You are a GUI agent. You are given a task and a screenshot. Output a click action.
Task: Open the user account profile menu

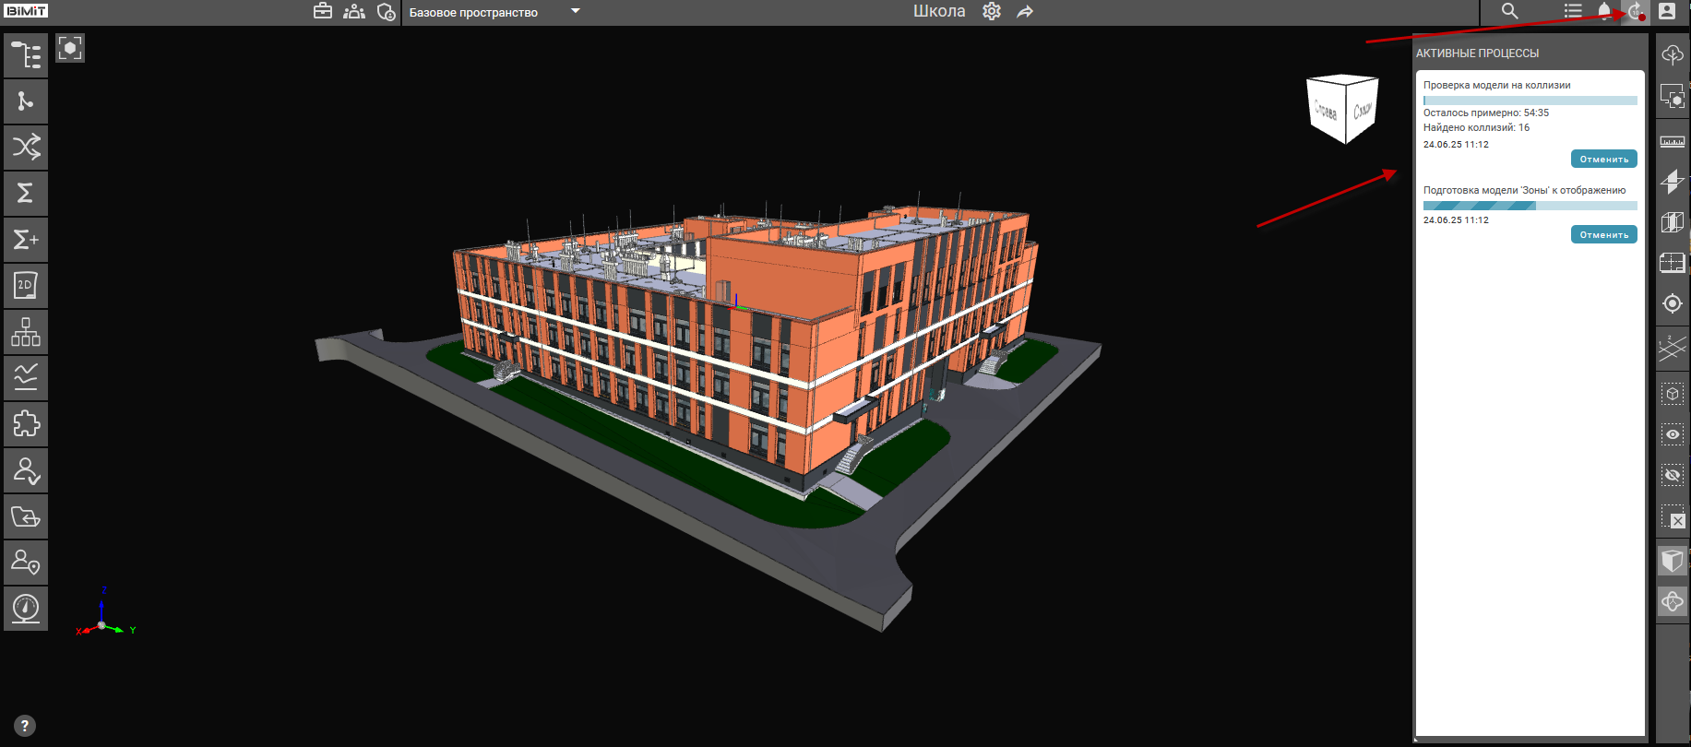click(1667, 11)
